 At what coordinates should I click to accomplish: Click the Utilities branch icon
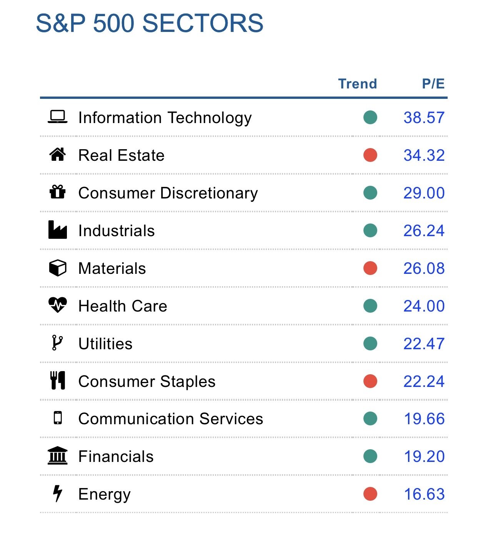(57, 343)
